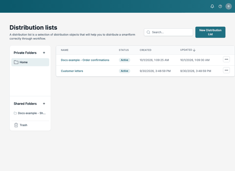Screen dimensions: 235x171
Task: Sort by the Status column header
Action: click(124, 50)
